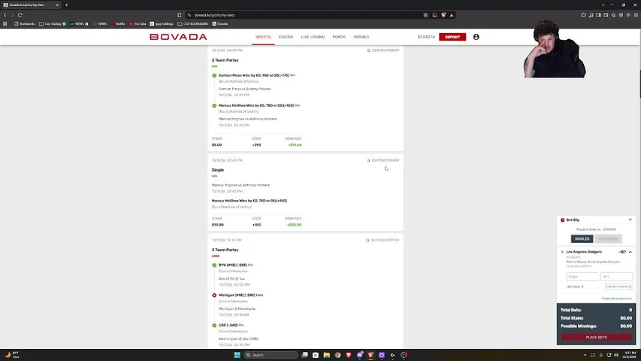Switch to Multiples in bet slip

[x=608, y=238]
